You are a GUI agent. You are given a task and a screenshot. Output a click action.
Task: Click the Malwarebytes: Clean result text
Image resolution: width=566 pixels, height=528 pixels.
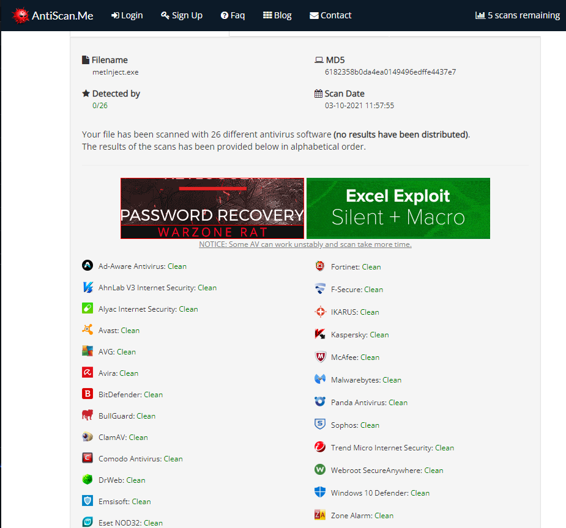pyautogui.click(x=366, y=380)
